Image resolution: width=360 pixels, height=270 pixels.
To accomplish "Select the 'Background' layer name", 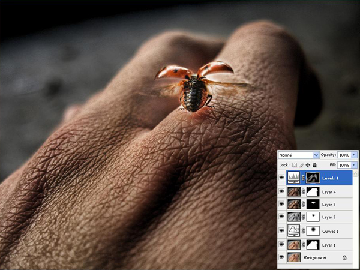I will click(315, 257).
